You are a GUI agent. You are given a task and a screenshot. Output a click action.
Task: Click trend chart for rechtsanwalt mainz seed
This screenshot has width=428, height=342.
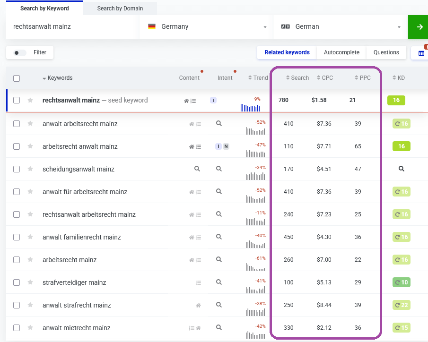click(250, 108)
